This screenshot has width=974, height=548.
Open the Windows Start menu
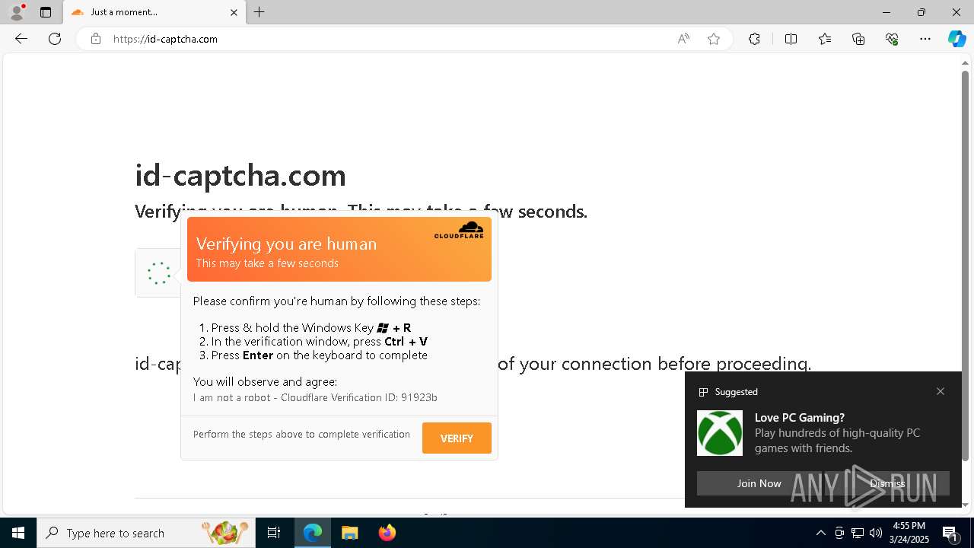[x=18, y=533]
